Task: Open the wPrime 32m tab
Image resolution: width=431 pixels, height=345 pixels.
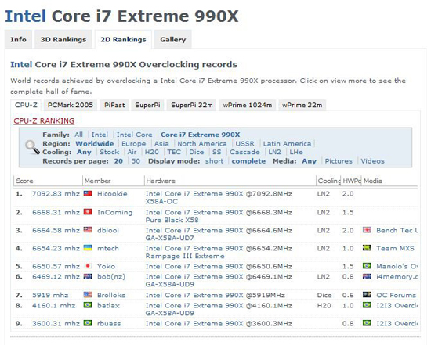Action: 302,105
